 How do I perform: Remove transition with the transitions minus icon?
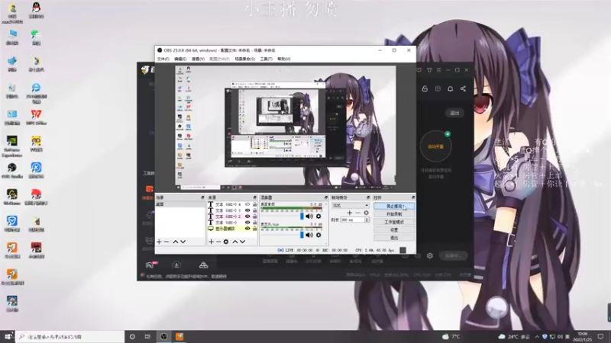pos(357,213)
